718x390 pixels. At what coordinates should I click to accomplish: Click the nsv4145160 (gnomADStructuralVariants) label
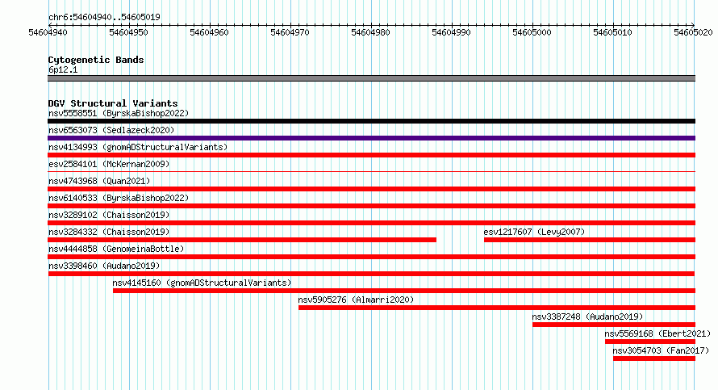point(202,283)
